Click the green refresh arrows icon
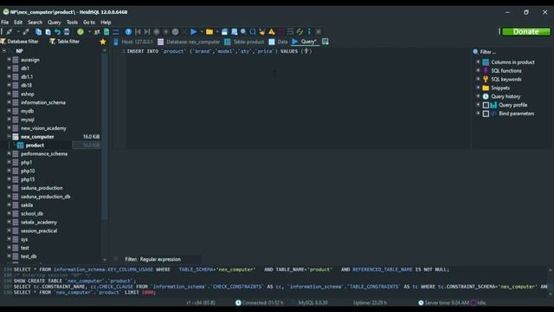 pyautogui.click(x=300, y=32)
